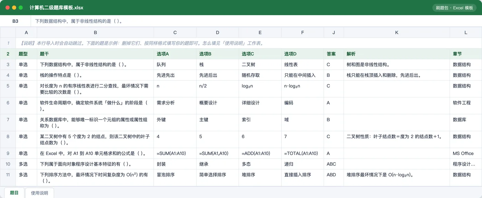Click the 选项C header cell
482x198 pixels.
click(x=260, y=54)
